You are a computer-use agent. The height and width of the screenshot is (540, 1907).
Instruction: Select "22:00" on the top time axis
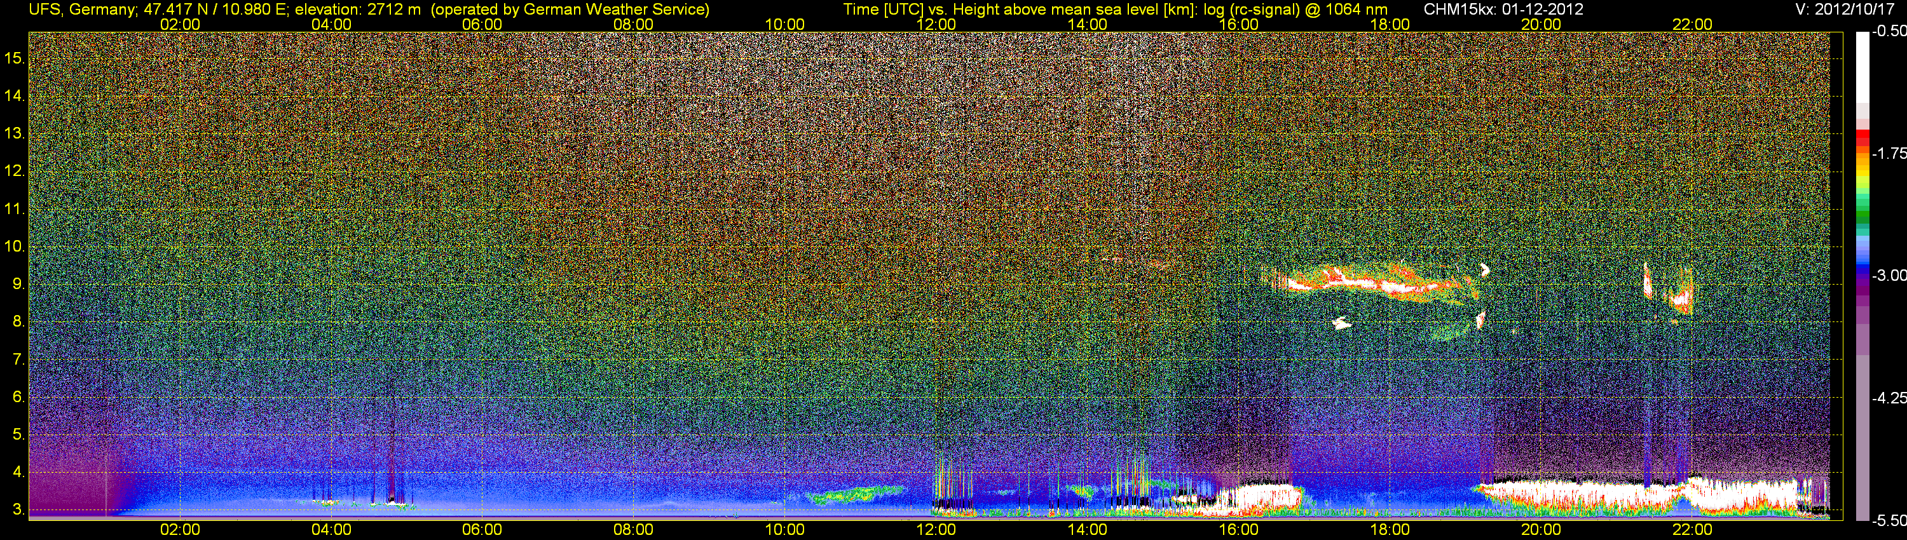(1692, 24)
